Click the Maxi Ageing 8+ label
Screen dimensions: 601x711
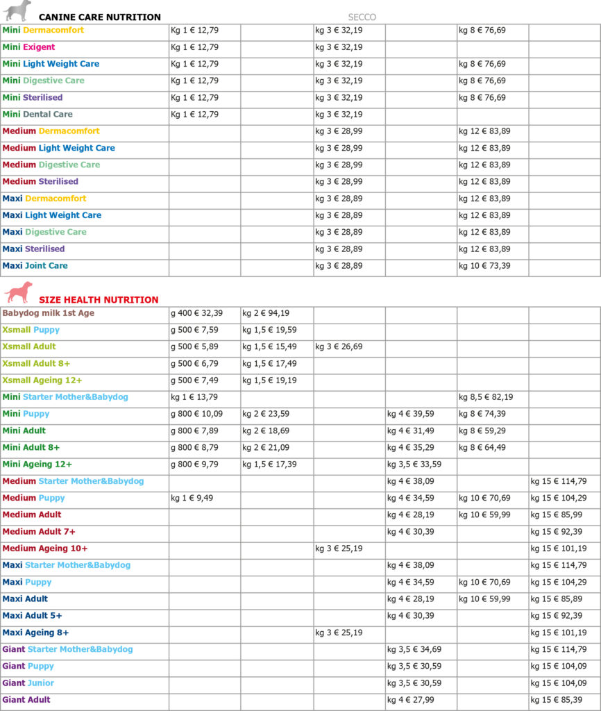36,632
